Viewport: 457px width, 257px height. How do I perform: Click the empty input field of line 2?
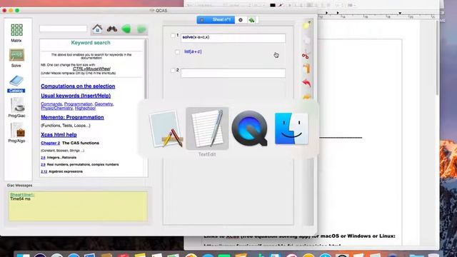pos(233,73)
